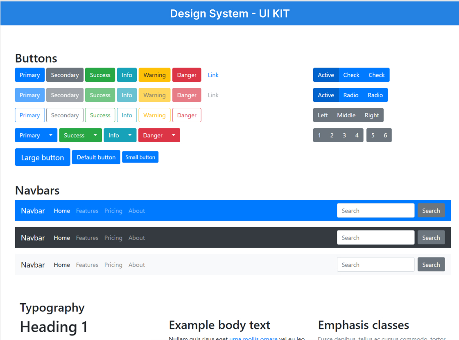The width and height of the screenshot is (459, 340).
Task: Select the first Radio option beside Active
Action: [x=350, y=95]
